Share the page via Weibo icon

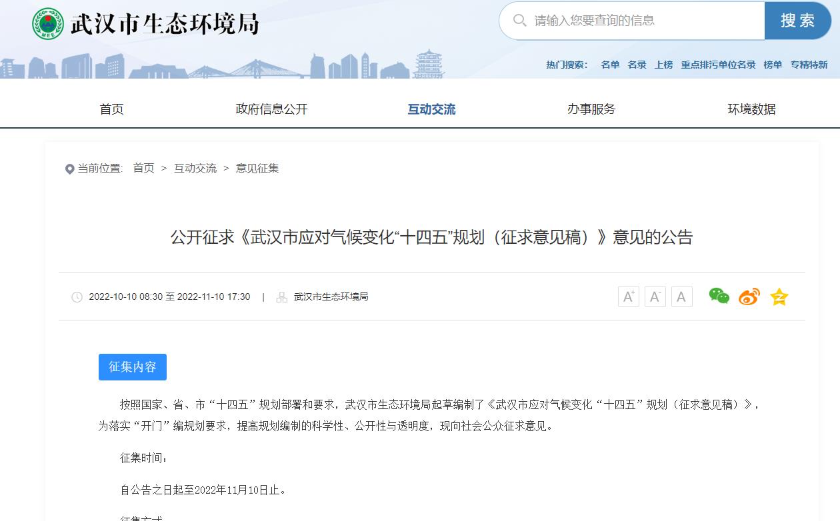pos(749,296)
